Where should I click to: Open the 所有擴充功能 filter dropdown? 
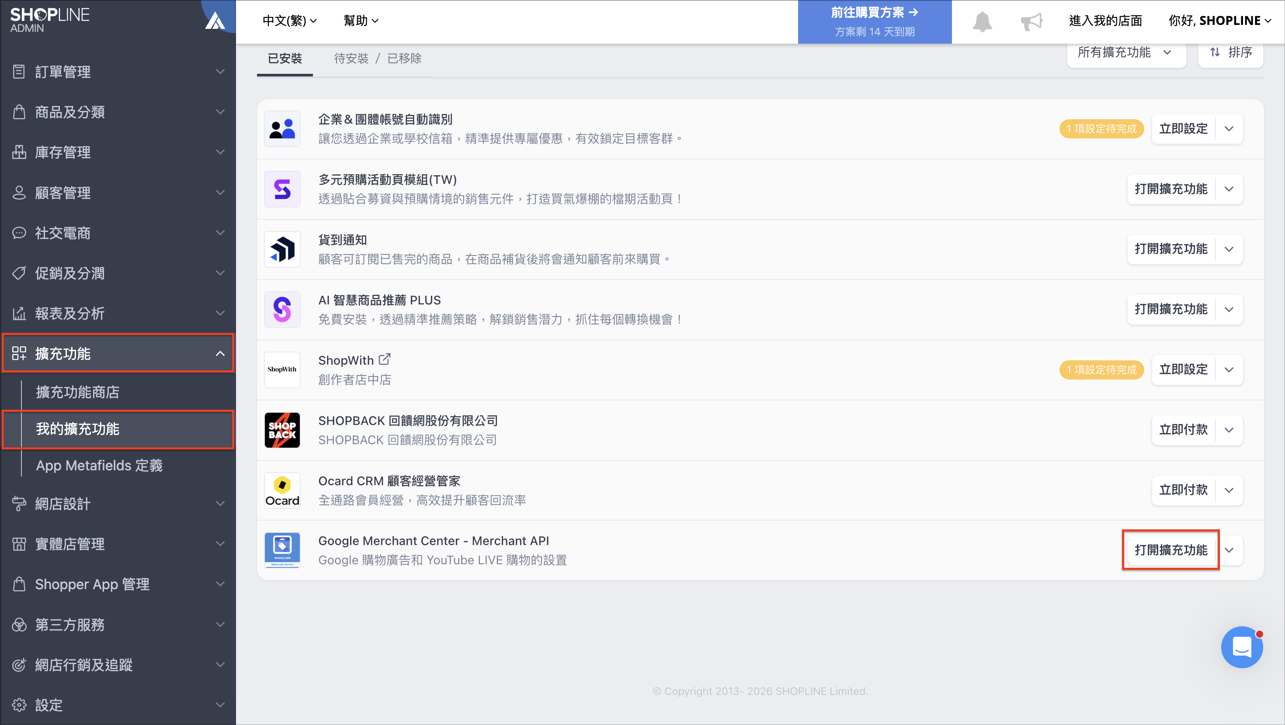point(1126,52)
